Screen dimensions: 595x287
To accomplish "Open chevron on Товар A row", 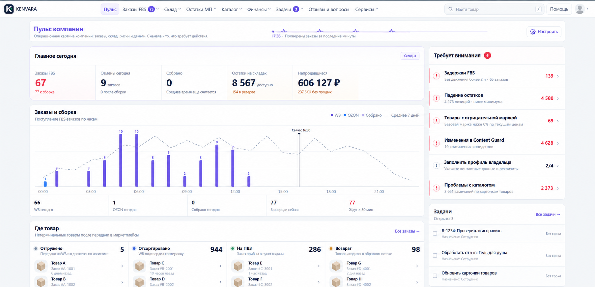I will (x=122, y=266).
